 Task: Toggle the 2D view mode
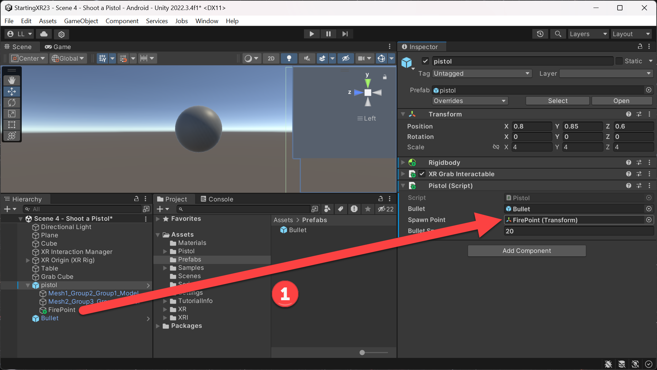271,58
